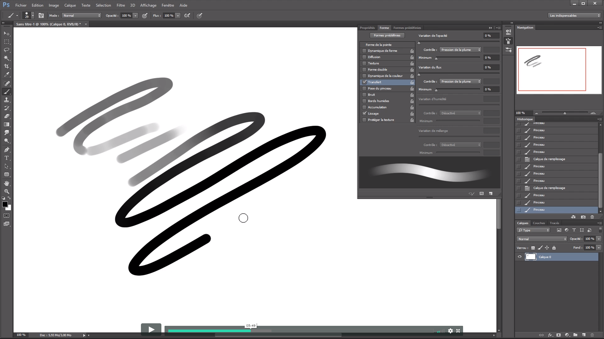The width and height of the screenshot is (604, 339).
Task: Hide Calque 0 layer visibility
Action: 519,257
